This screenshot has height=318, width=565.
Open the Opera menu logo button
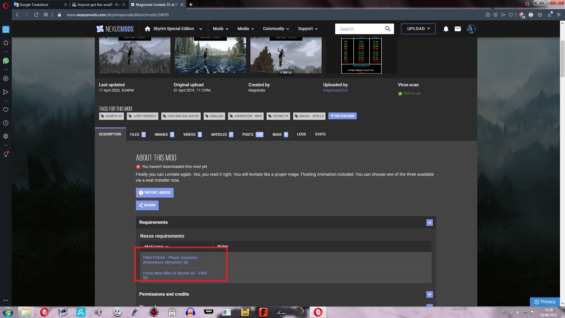click(x=6, y=6)
